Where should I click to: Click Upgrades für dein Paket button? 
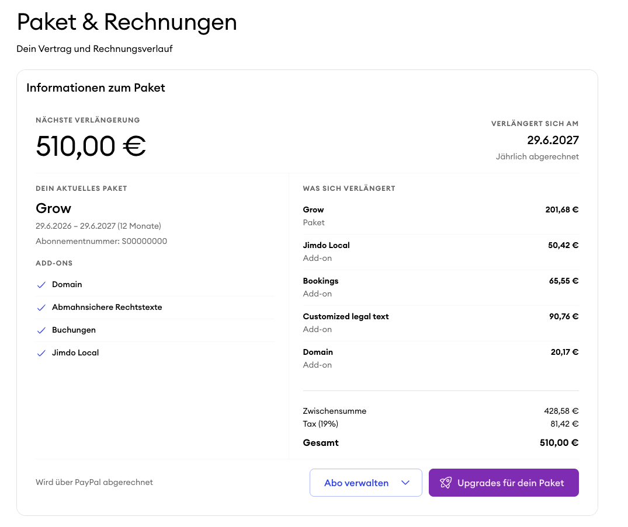pyautogui.click(x=504, y=483)
